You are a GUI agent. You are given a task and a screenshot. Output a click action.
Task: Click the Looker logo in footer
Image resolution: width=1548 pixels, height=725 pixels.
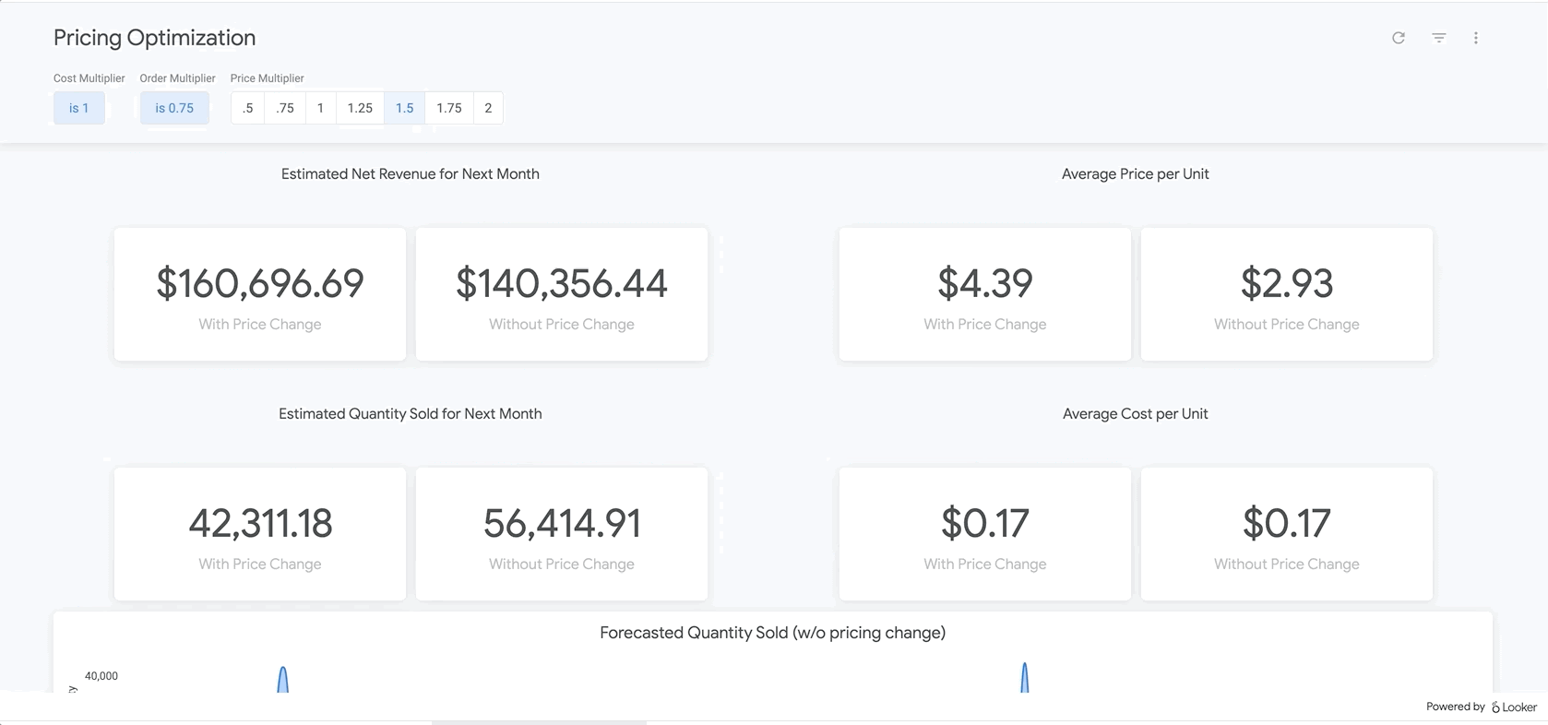(x=1515, y=707)
